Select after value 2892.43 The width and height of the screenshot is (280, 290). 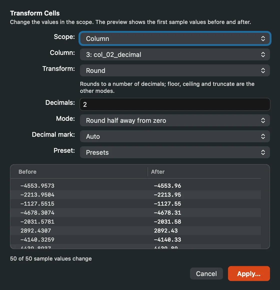(x=166, y=231)
